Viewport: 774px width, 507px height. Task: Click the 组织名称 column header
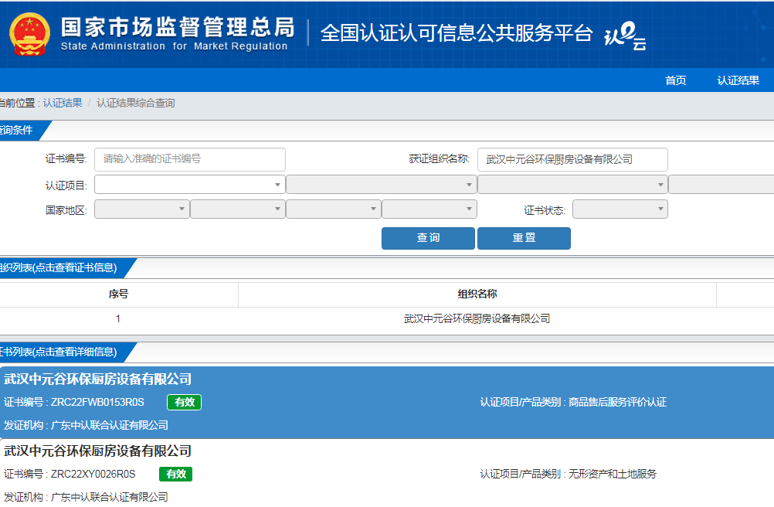477,294
